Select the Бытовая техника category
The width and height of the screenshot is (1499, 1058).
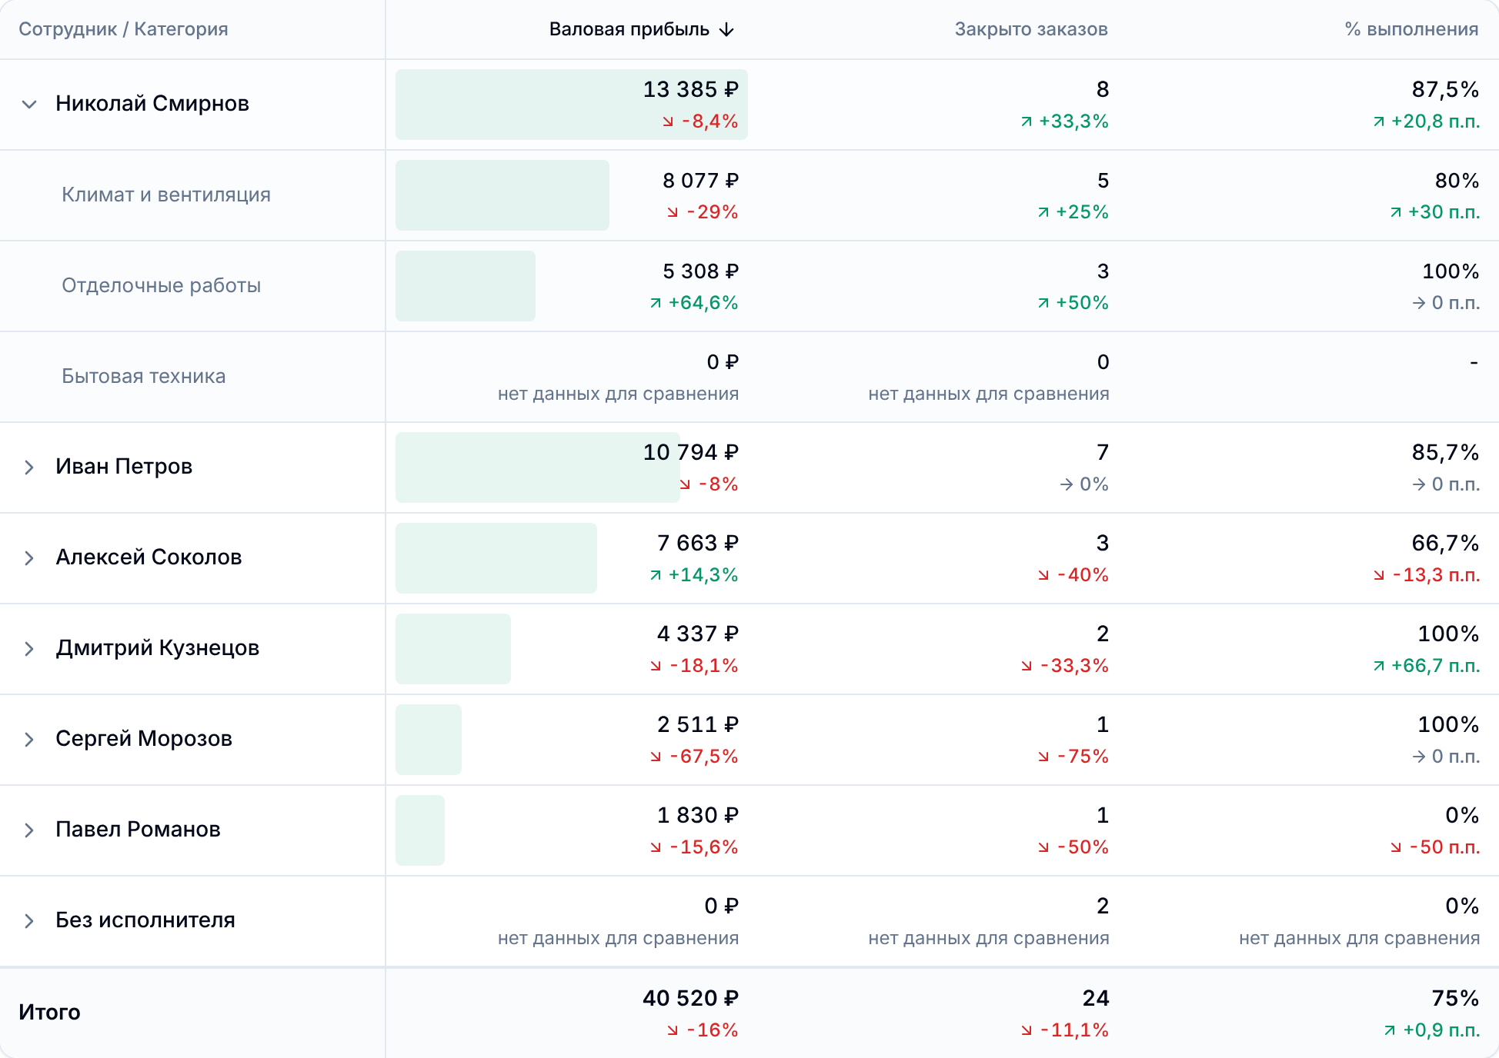[144, 376]
